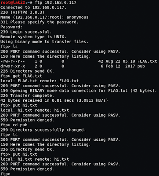The height and width of the screenshot is (176, 159).
Task: Click the get FLAG.txt command line
Action: pyautogui.click(x=21, y=76)
